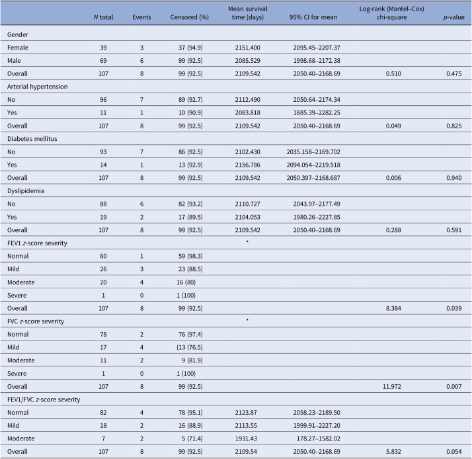Screen dimensions: 472x459
Task: Select the '95% CI for mean' header
Action: click(x=313, y=17)
